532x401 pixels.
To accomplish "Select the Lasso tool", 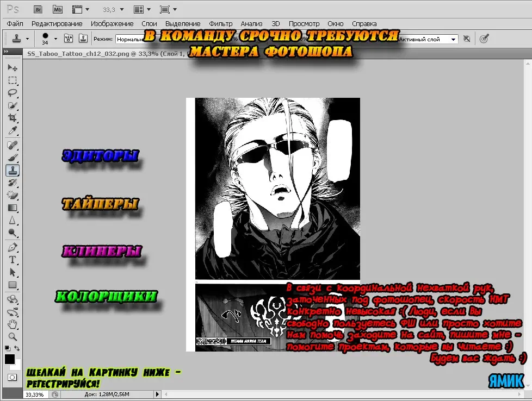I will [x=13, y=93].
